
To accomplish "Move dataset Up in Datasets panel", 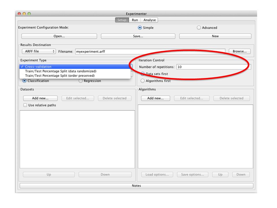I will (x=49, y=174).
